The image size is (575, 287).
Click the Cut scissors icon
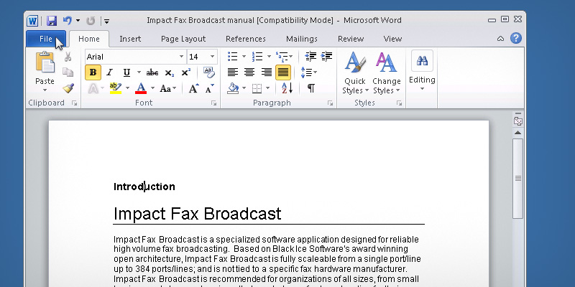coord(68,57)
